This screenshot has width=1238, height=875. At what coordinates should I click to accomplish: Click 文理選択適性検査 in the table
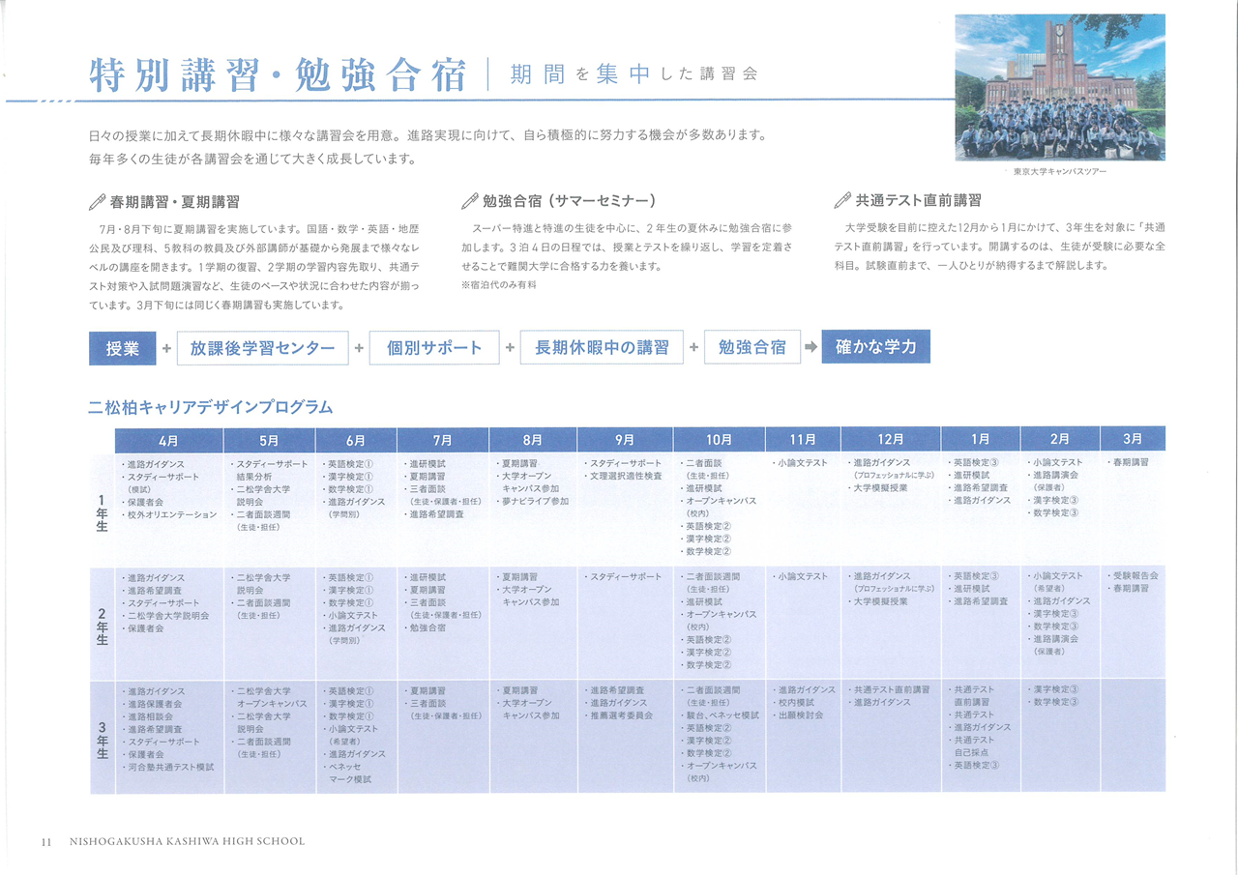(x=625, y=477)
